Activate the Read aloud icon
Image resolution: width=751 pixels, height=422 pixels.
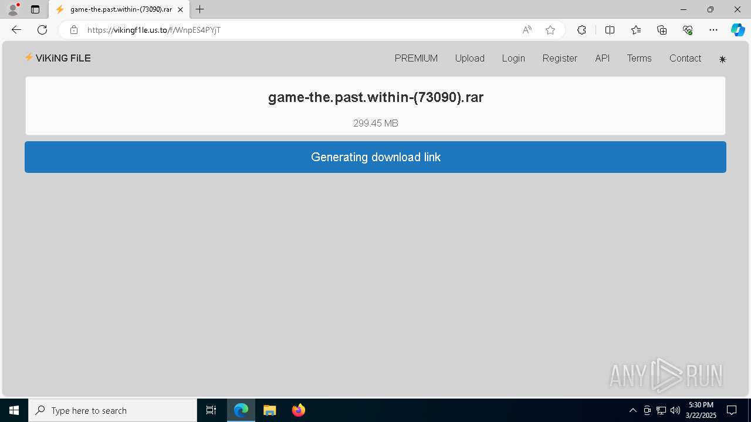(527, 30)
